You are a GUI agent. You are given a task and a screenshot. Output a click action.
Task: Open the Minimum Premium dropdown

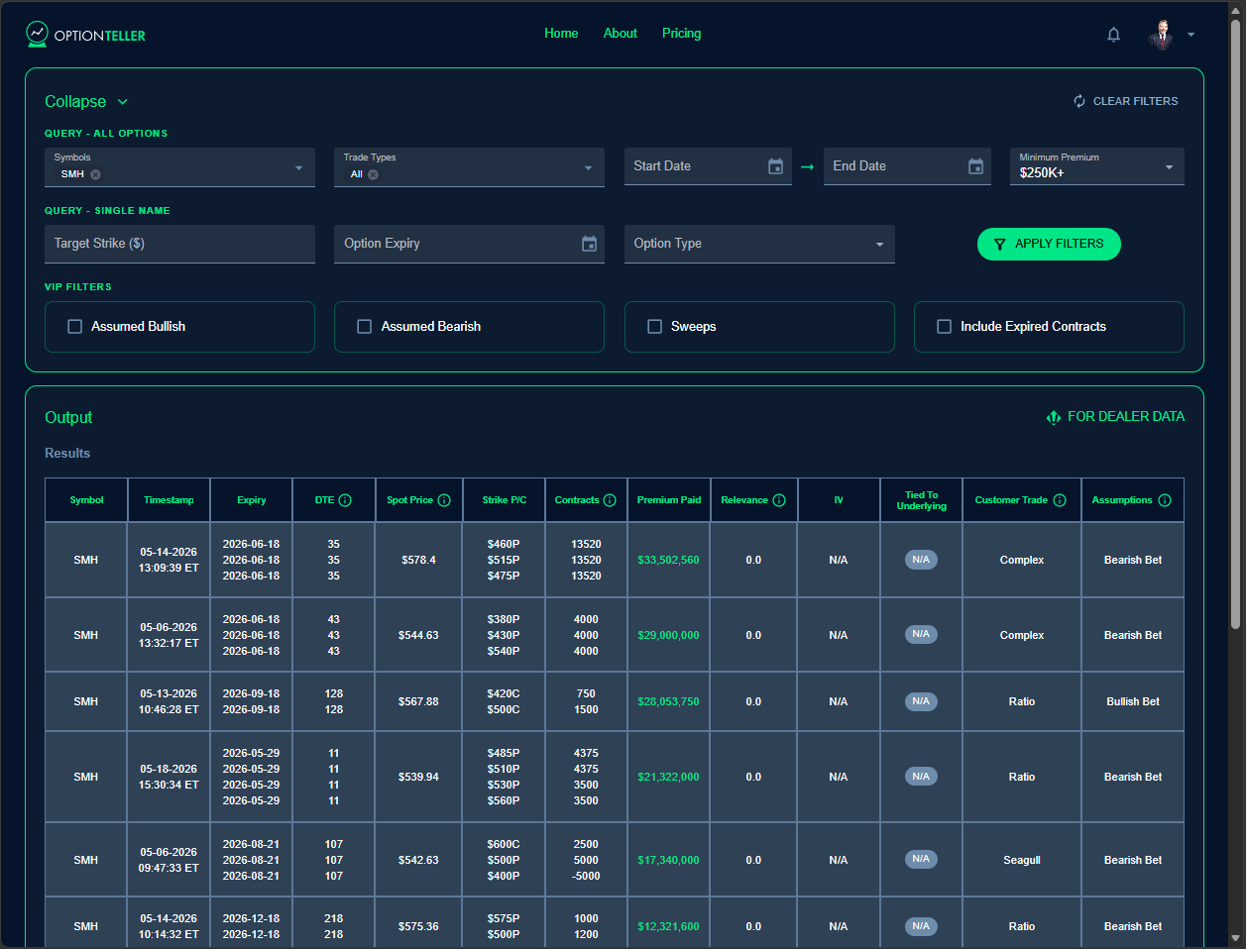(1096, 166)
